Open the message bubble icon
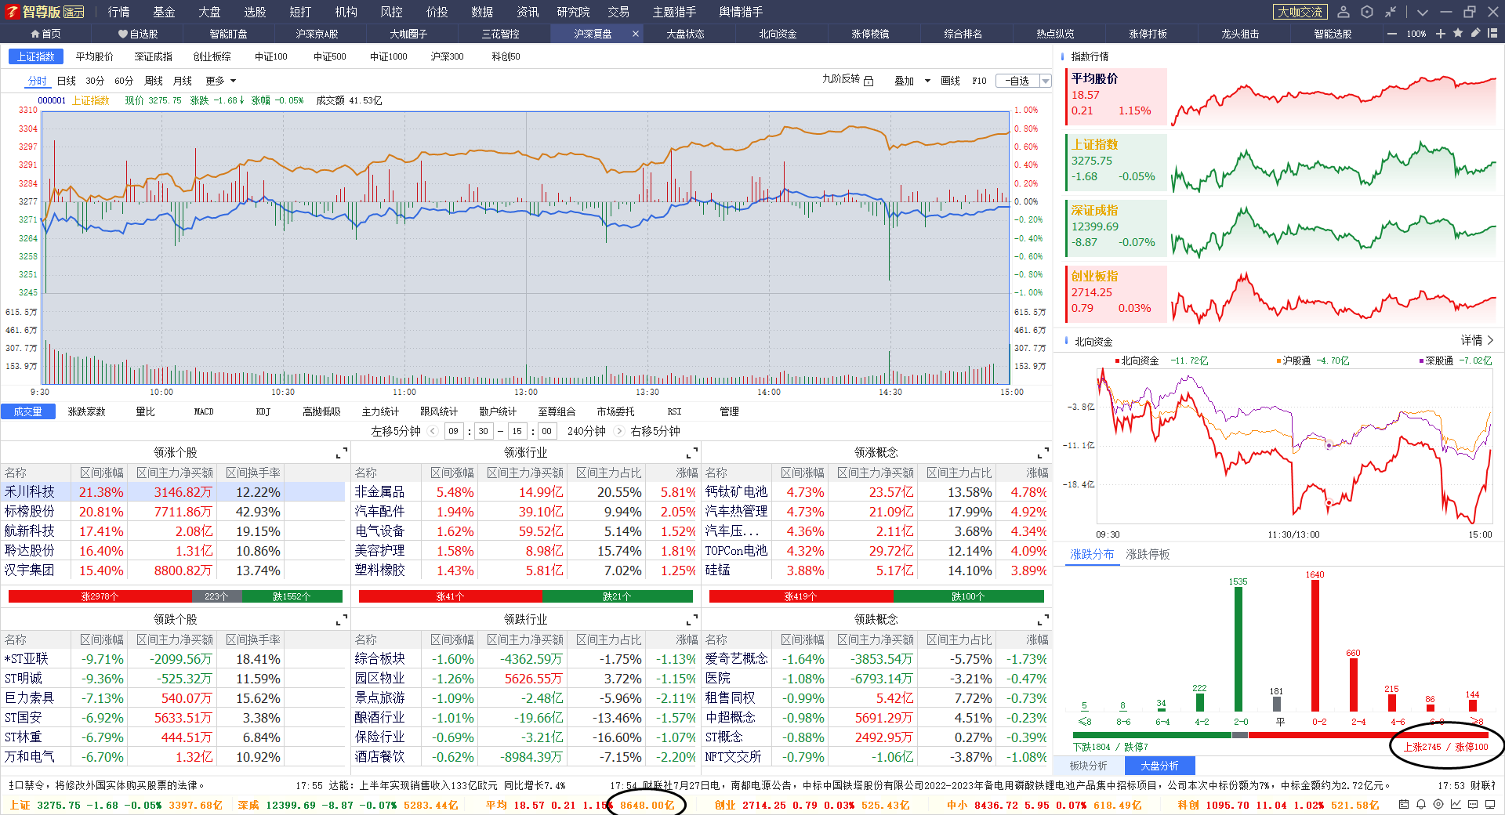The image size is (1505, 815). point(1473,805)
